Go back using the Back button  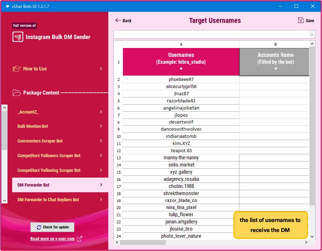click(123, 20)
